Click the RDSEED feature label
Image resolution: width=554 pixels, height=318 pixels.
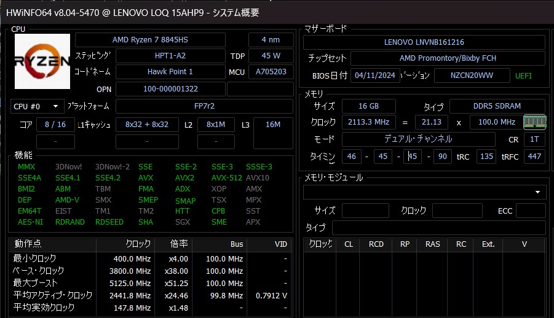point(109,222)
